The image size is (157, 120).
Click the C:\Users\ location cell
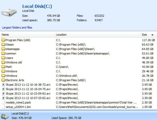click(62, 67)
